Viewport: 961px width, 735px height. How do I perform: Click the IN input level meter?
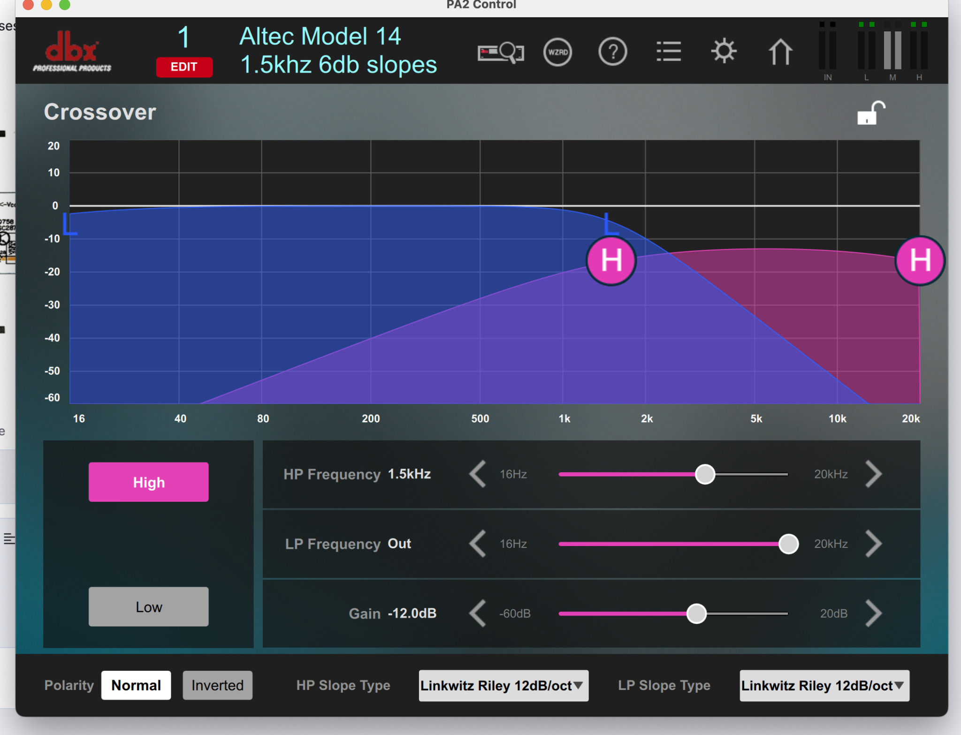pos(827,52)
